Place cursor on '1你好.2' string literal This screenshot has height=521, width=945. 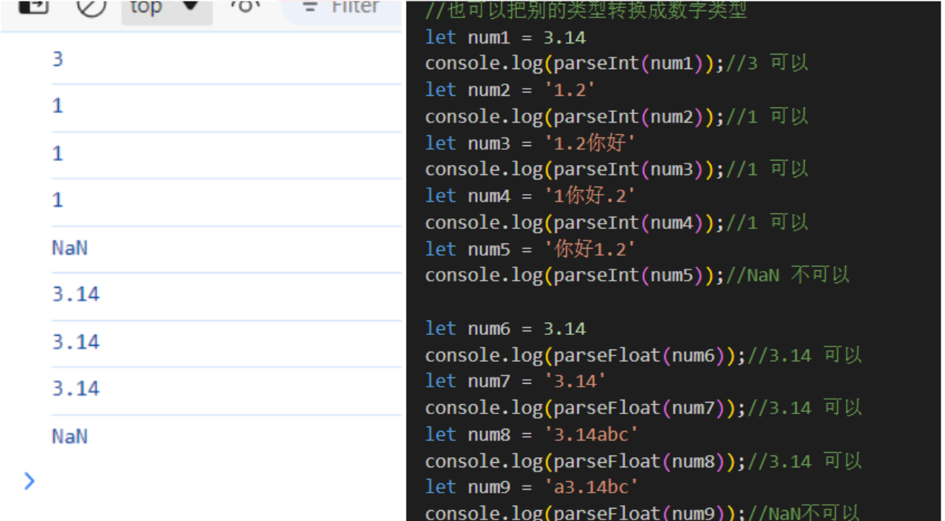590,196
